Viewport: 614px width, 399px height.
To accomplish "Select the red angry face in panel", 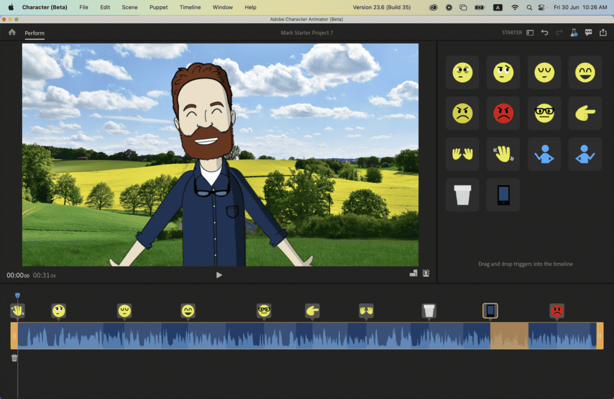I will pyautogui.click(x=503, y=113).
